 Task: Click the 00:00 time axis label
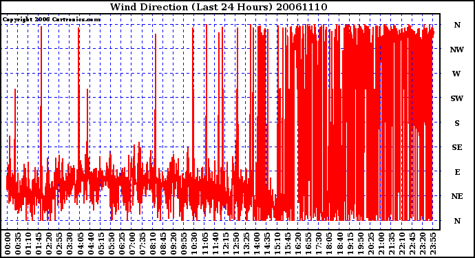[8, 243]
